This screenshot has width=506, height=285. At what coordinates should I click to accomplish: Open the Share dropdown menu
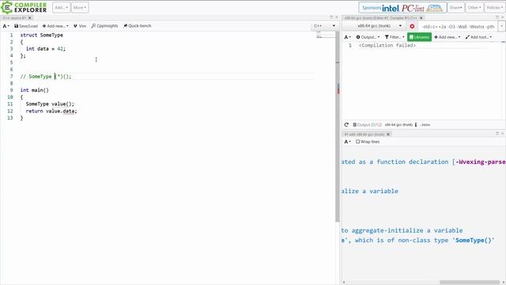point(455,7)
